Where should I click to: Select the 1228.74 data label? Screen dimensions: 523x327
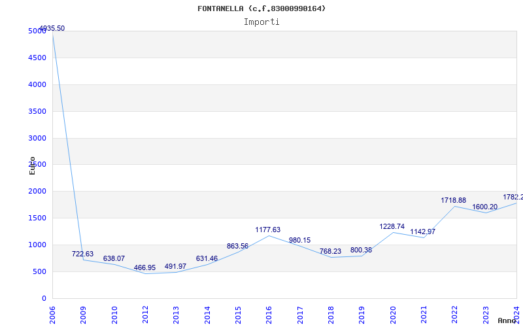pos(392,226)
